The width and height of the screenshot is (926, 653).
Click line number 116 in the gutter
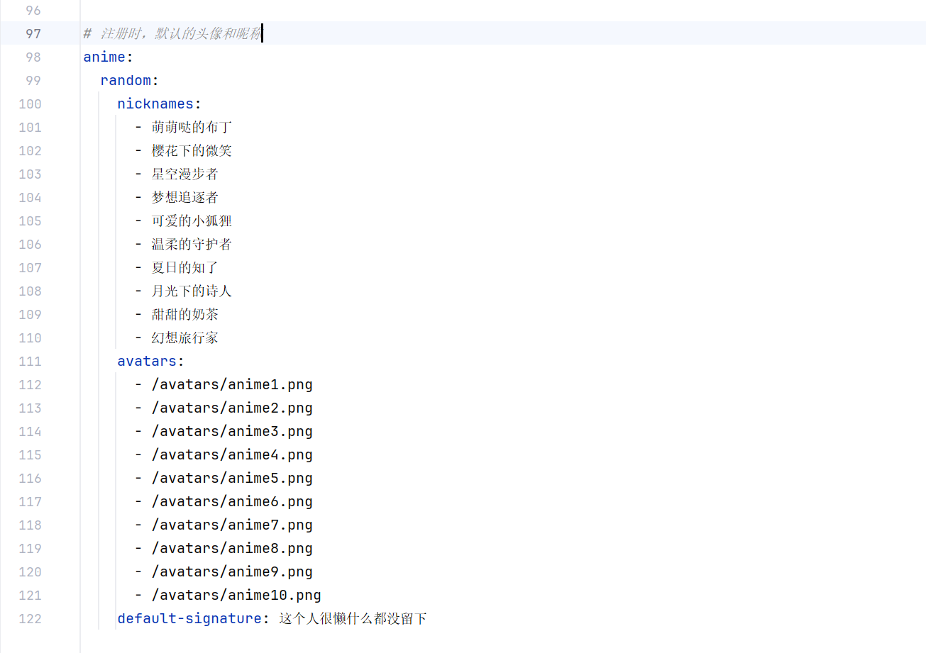(30, 478)
